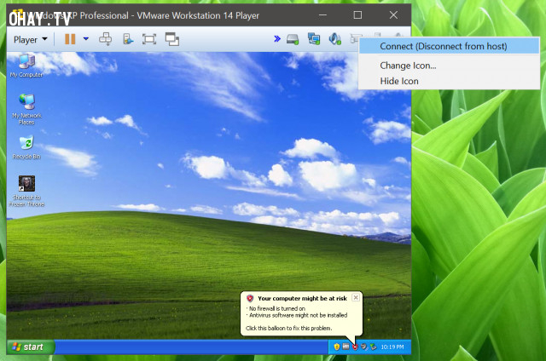
Task: Select My Network Places desktop icon
Action: pyautogui.click(x=26, y=110)
